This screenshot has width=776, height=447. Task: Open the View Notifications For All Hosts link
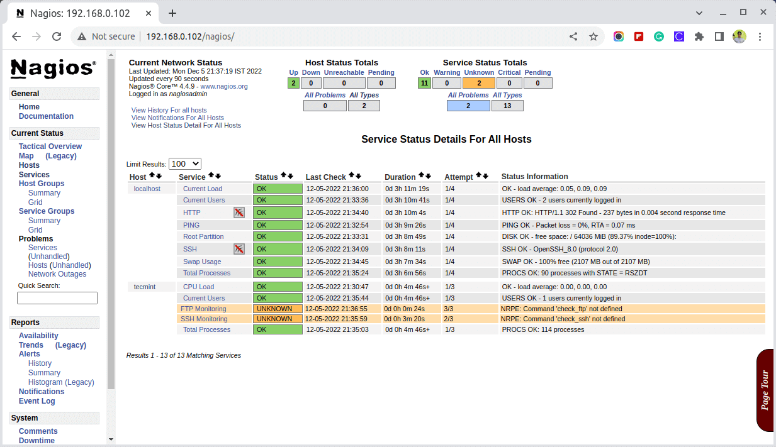point(177,118)
